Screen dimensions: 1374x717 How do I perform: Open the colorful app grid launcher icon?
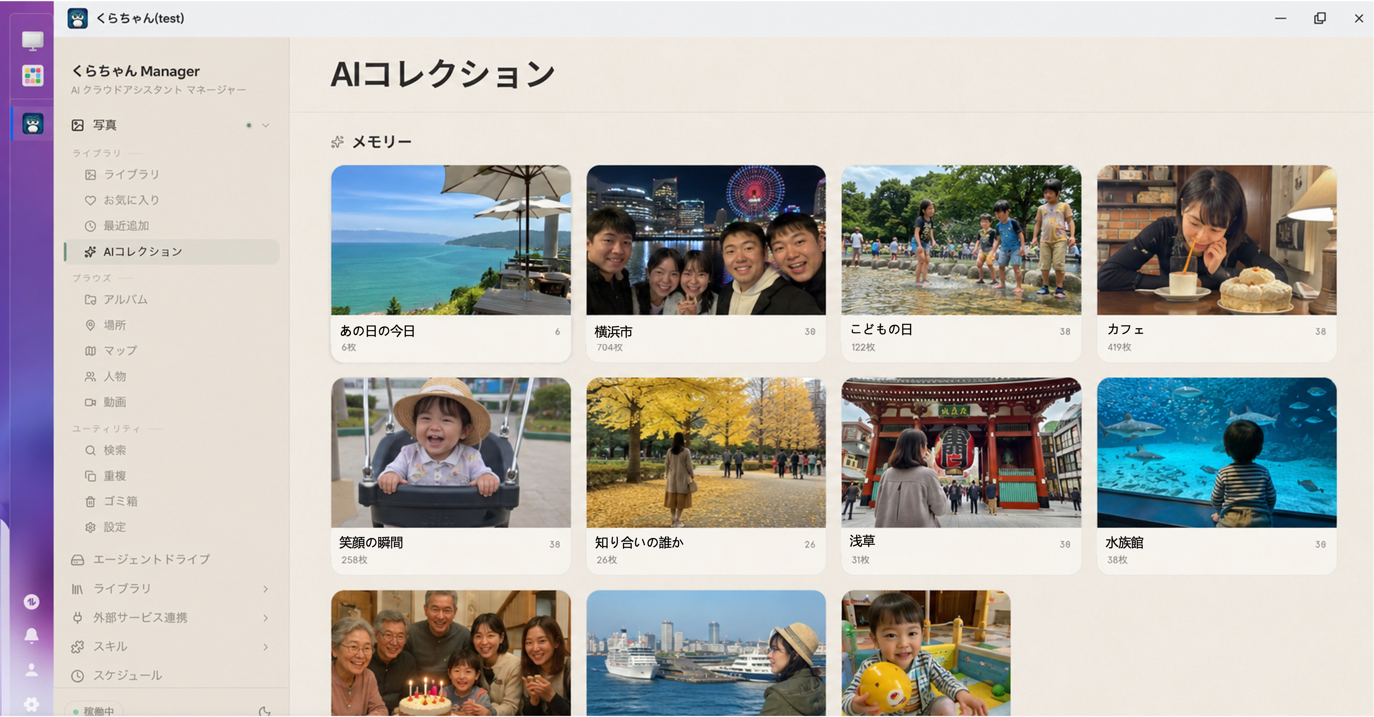(33, 76)
